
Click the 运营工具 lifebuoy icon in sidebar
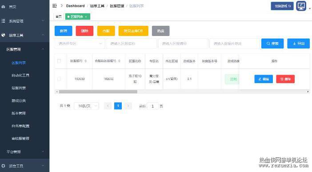(x=3, y=166)
